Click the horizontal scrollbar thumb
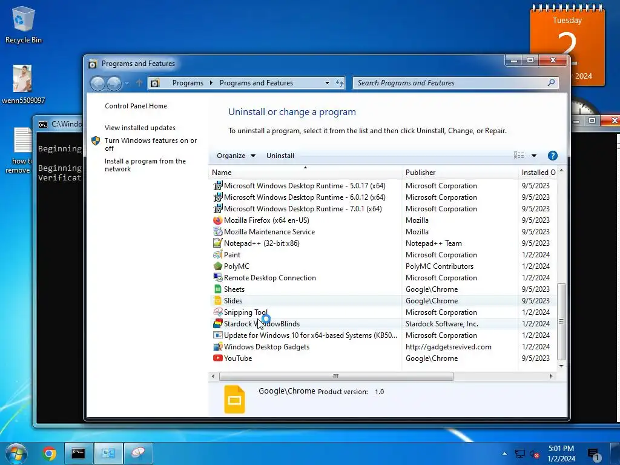620x465 pixels. coord(336,376)
